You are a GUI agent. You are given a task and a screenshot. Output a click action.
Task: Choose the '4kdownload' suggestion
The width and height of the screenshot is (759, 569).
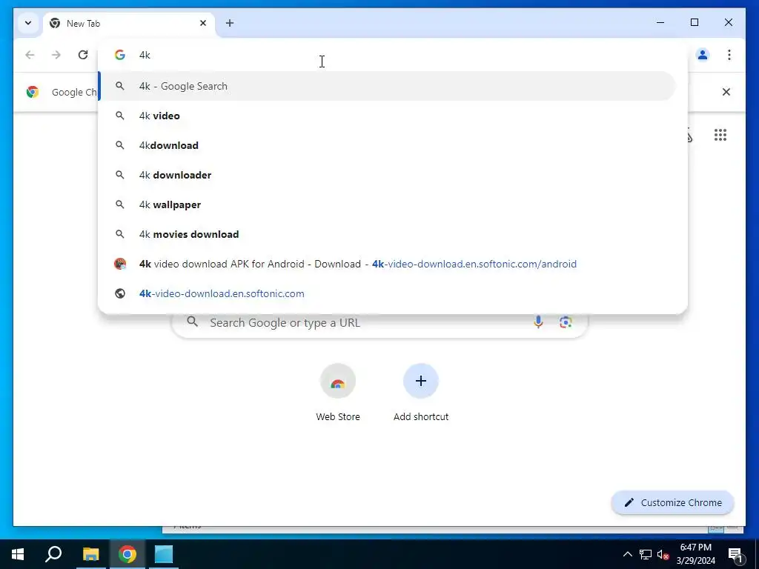[387, 145]
